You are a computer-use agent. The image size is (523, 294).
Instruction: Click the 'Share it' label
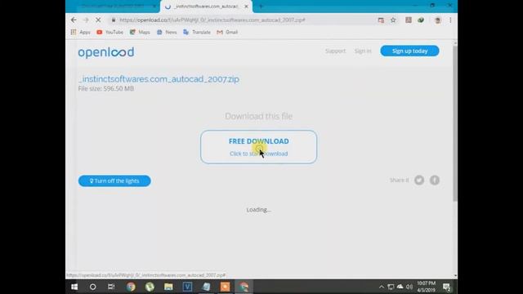pyautogui.click(x=399, y=180)
